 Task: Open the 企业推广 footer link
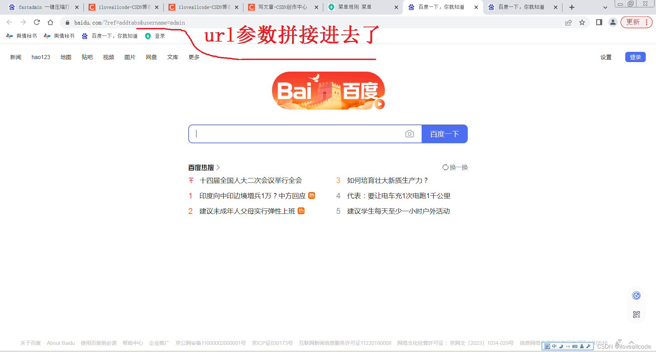point(159,343)
